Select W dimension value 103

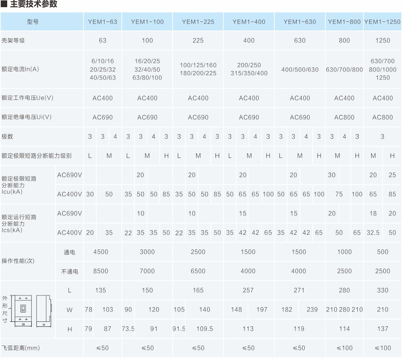108,309
